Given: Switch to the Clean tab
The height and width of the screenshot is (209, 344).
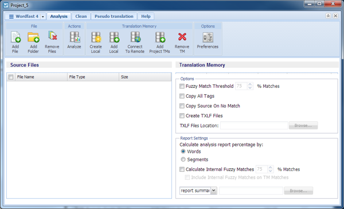Looking at the screenshot, I should (81, 16).
